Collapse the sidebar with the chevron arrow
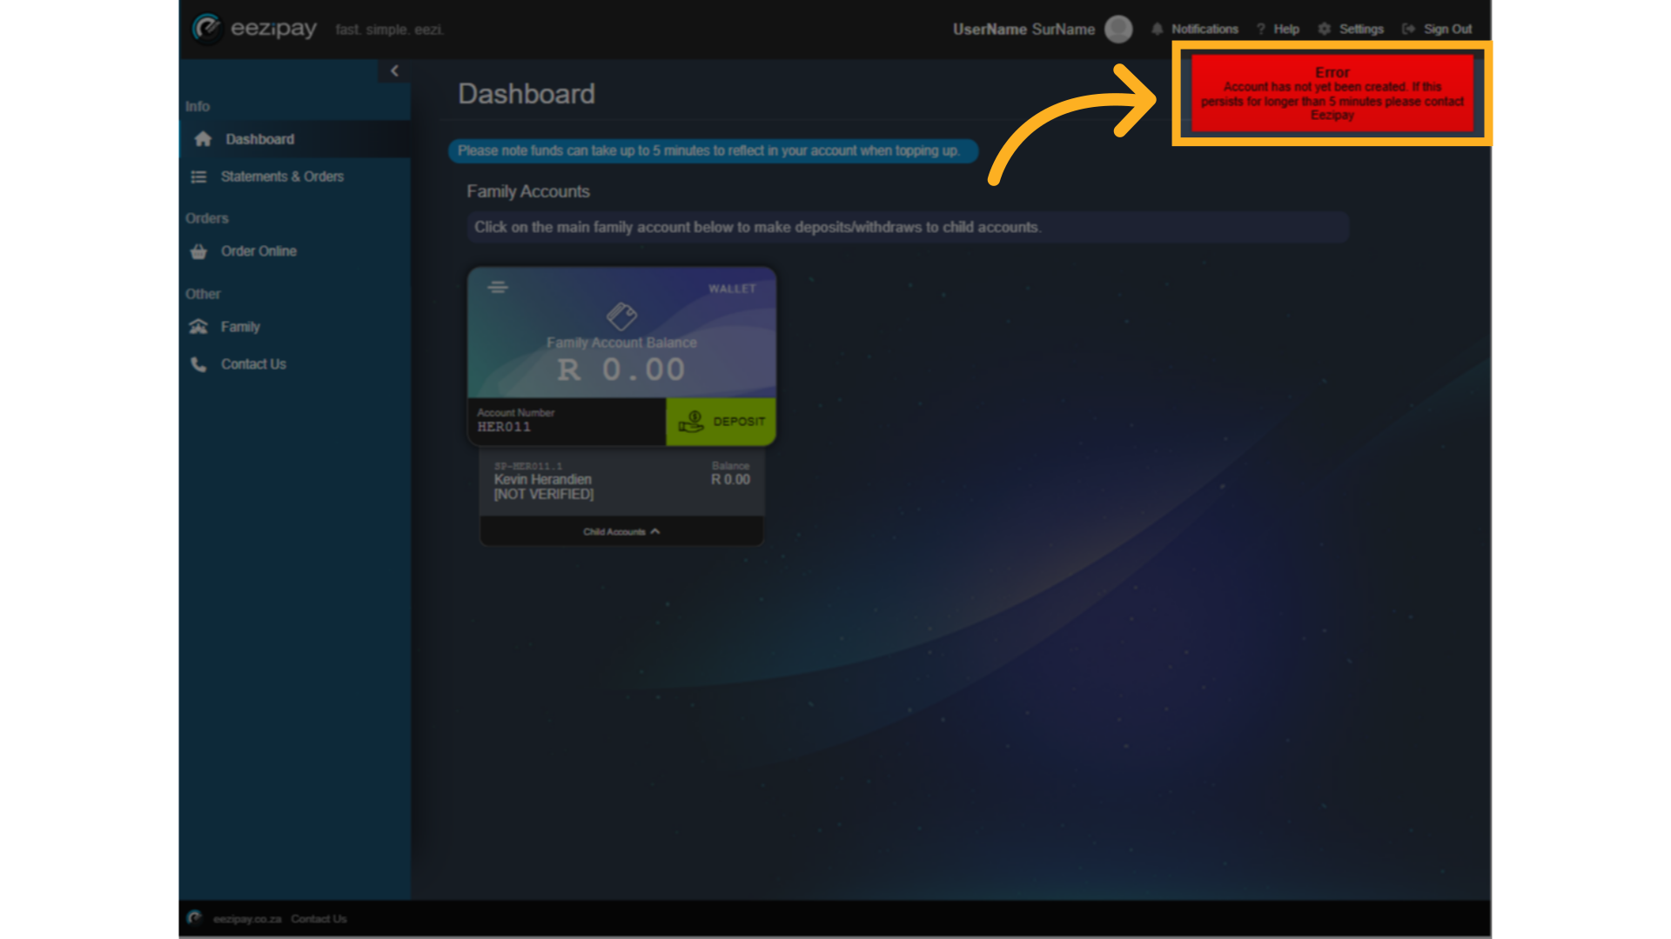 (x=394, y=70)
